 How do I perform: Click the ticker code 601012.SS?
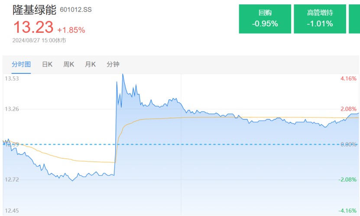[x=75, y=10]
